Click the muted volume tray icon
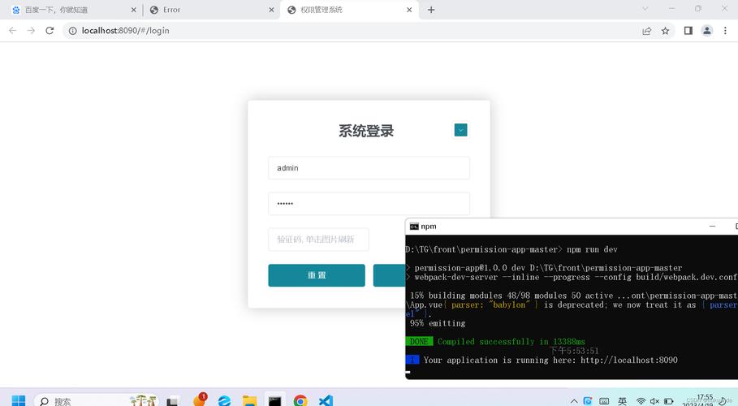738x406 pixels. tap(654, 401)
